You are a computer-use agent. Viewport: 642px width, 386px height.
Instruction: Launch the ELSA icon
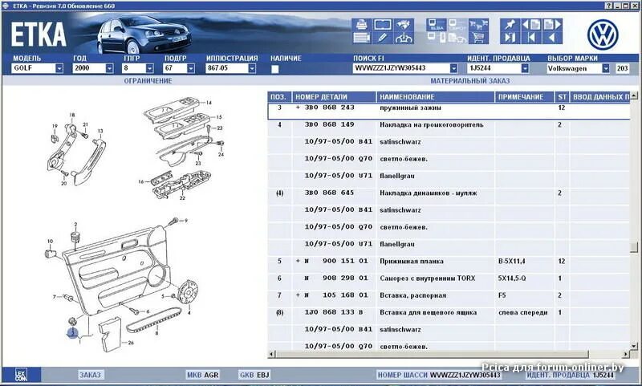[436, 25]
